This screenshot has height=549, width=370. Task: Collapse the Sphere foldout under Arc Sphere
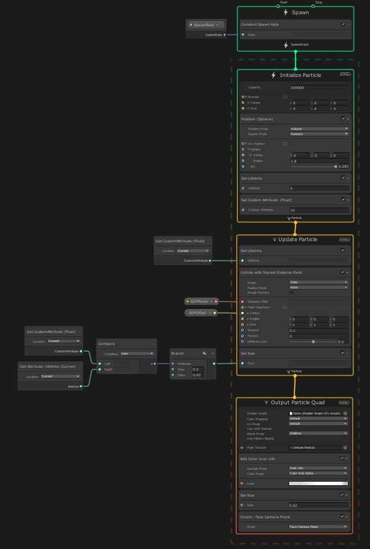point(248,149)
